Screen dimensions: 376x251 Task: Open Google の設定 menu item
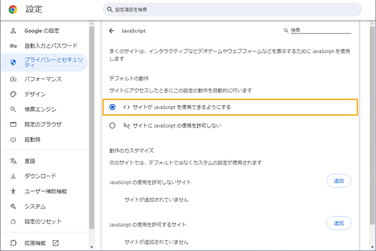pyautogui.click(x=45, y=31)
